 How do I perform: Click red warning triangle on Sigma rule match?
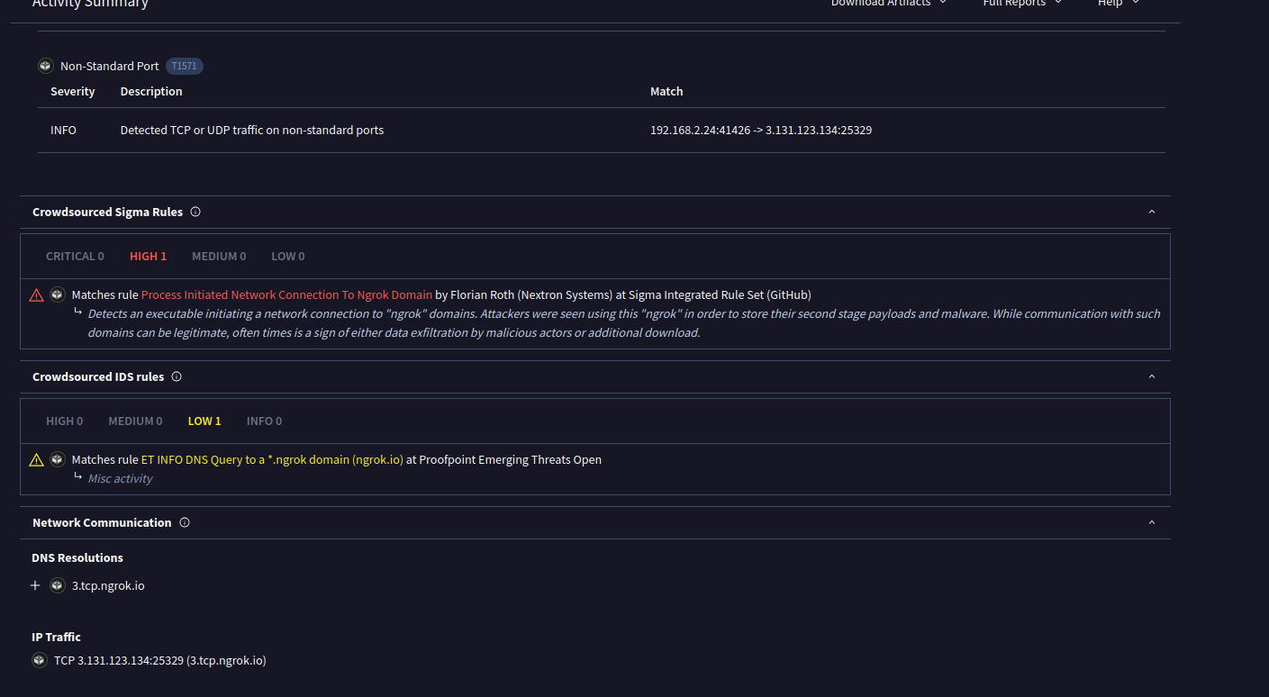(36, 295)
